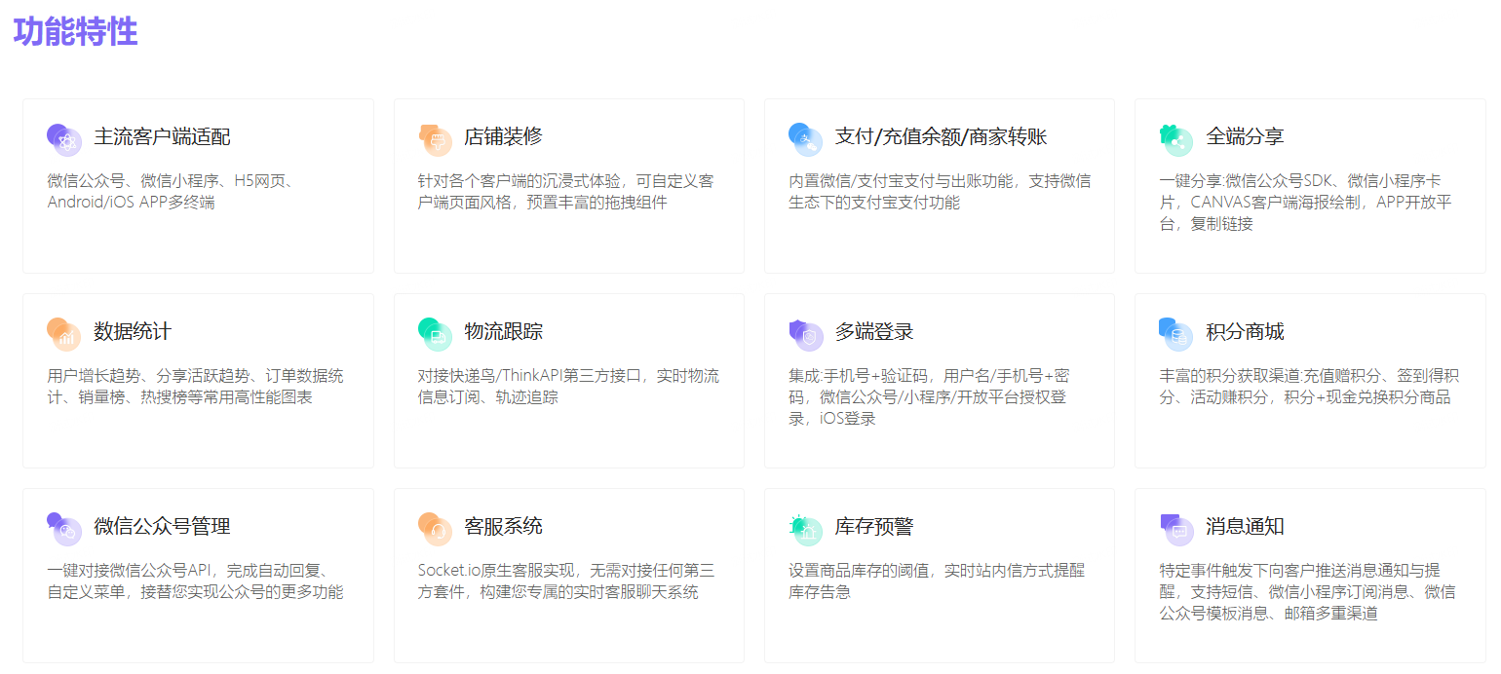Open the 积分商城 card title
1501x674 pixels.
coord(1245,332)
